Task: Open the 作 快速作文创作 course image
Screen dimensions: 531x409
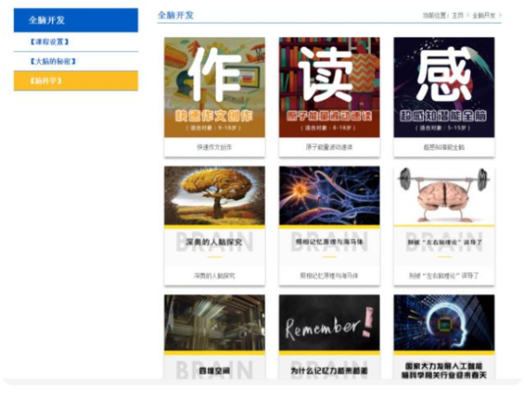Action: point(215,88)
